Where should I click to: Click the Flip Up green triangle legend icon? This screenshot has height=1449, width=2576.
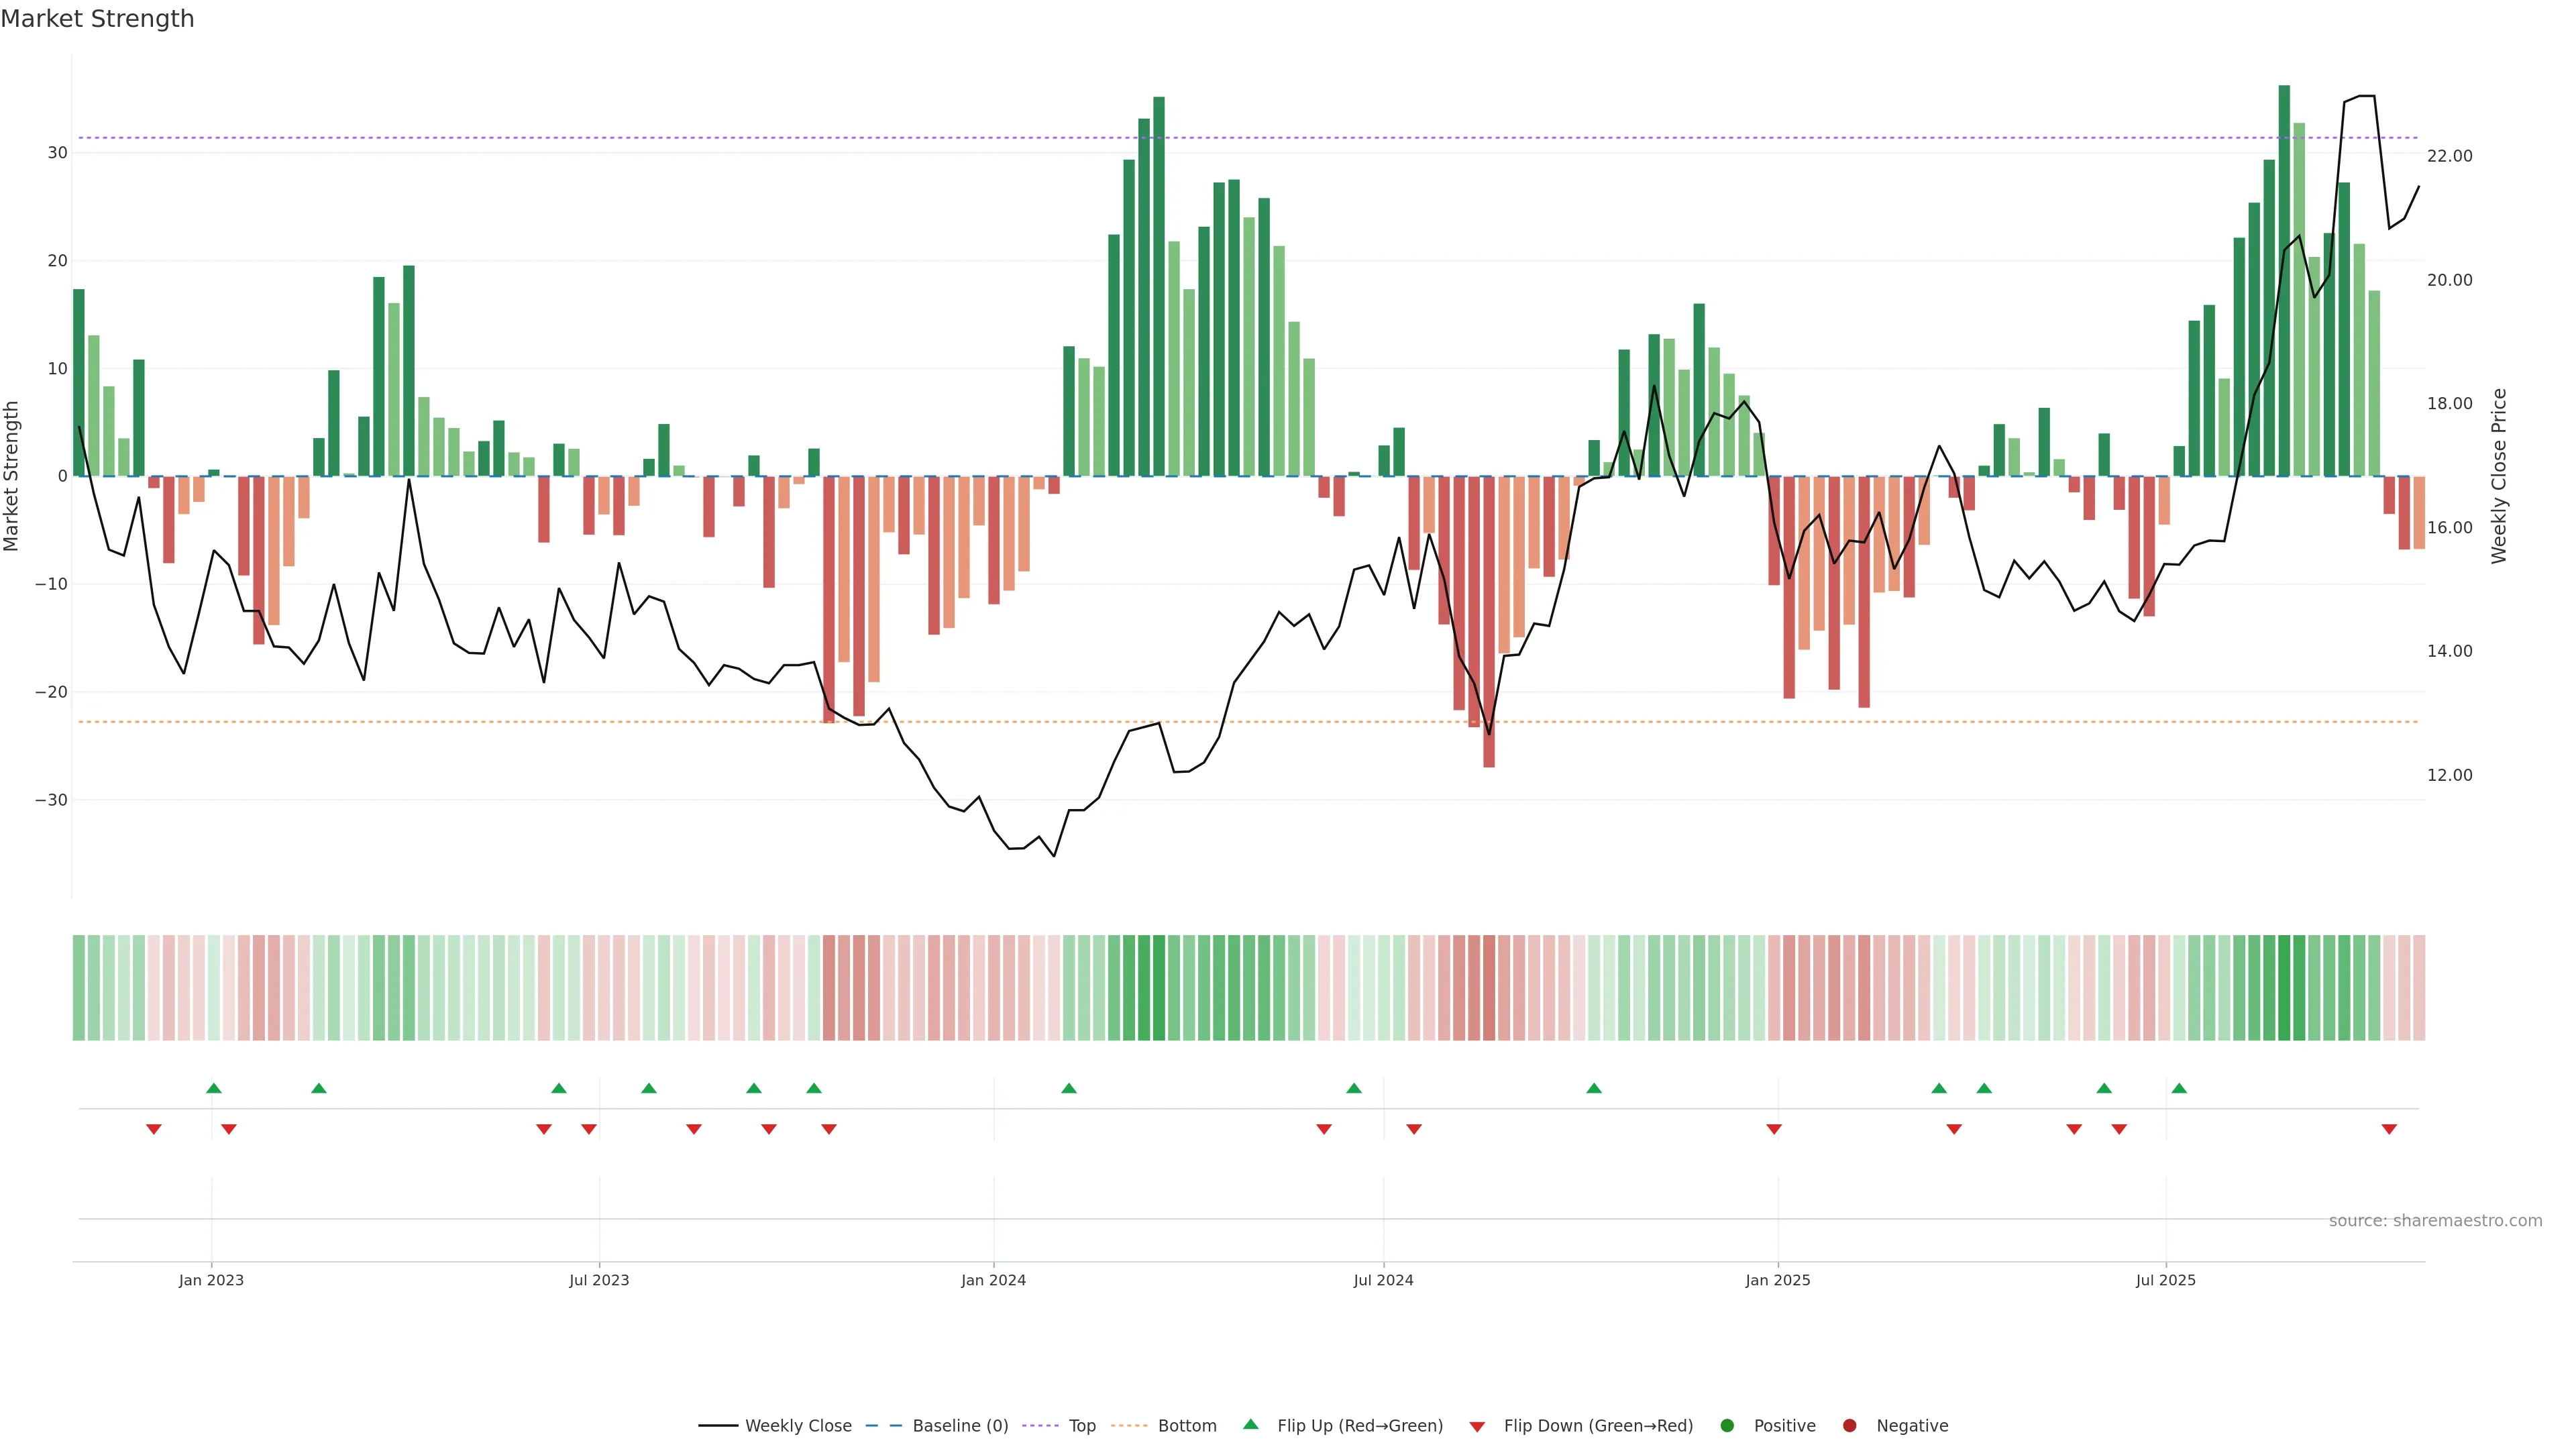(1250, 1425)
